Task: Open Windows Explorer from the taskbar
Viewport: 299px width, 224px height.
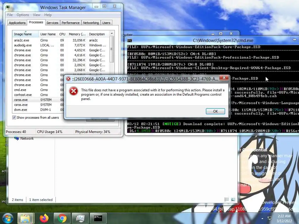Action: coord(25,218)
